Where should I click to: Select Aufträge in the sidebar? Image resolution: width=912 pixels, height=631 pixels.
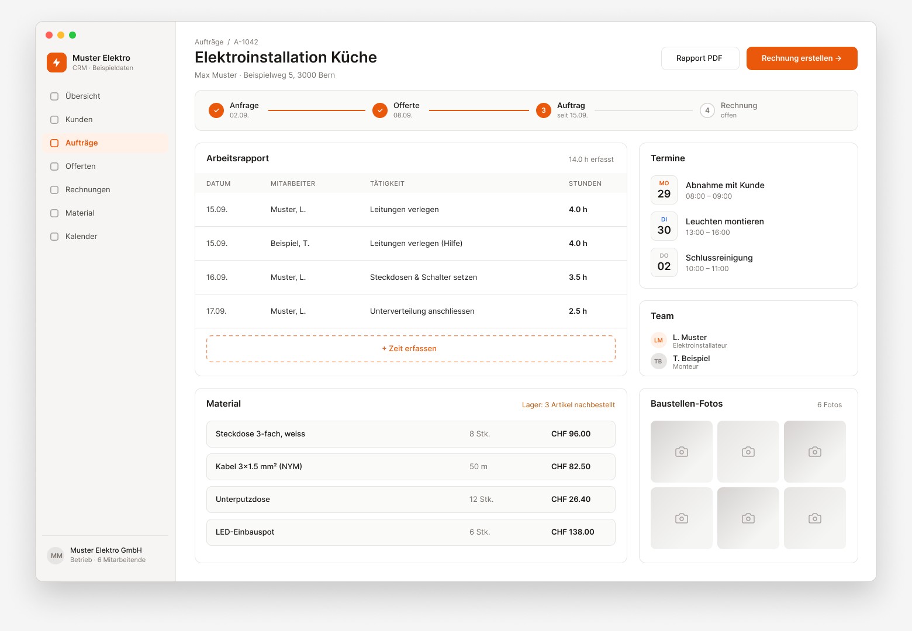(x=105, y=143)
